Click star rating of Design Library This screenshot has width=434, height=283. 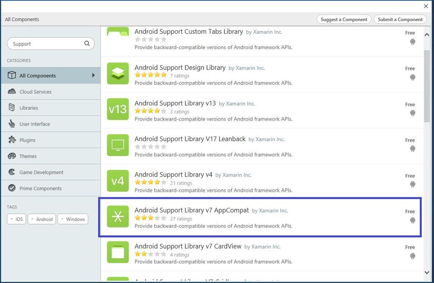[x=150, y=75]
